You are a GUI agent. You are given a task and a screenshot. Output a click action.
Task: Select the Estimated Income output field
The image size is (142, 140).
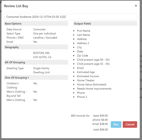coord(88,76)
